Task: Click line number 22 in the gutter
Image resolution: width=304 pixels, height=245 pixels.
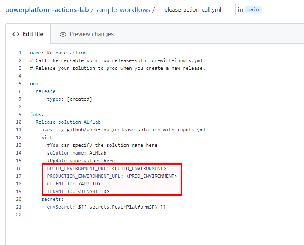Action: (18, 215)
